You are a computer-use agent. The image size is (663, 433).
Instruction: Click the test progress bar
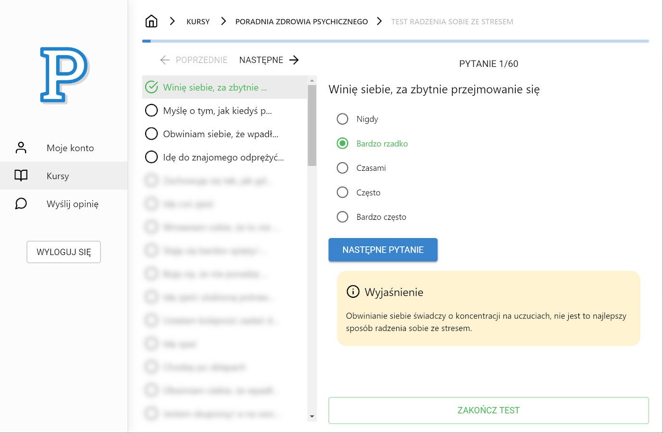(395, 41)
